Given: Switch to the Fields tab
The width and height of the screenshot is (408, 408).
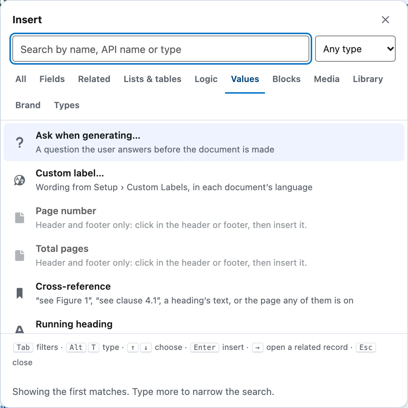Looking at the screenshot, I should (52, 79).
